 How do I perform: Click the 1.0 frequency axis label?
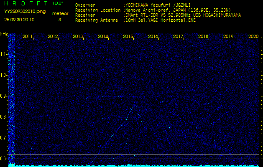click(4, 75)
